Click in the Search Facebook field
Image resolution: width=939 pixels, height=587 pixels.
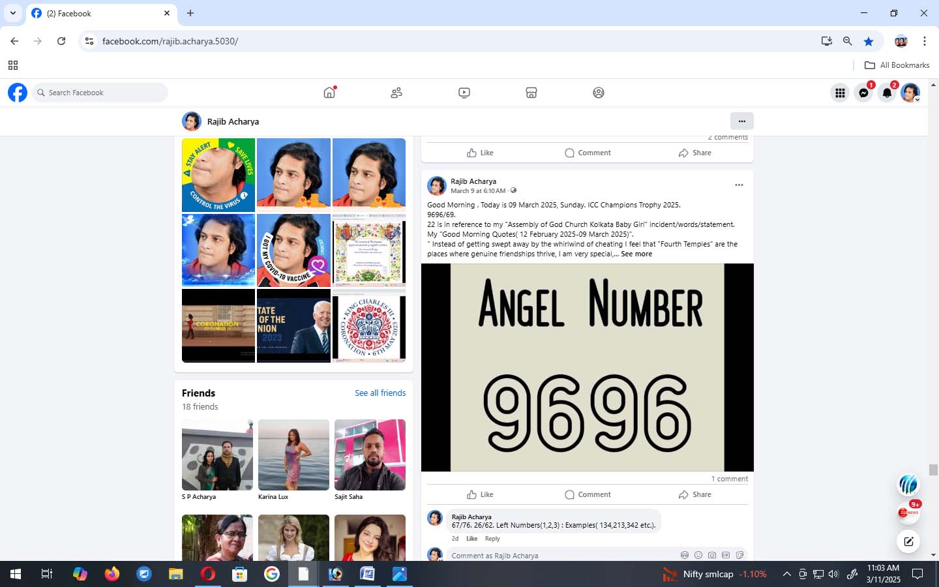(100, 93)
